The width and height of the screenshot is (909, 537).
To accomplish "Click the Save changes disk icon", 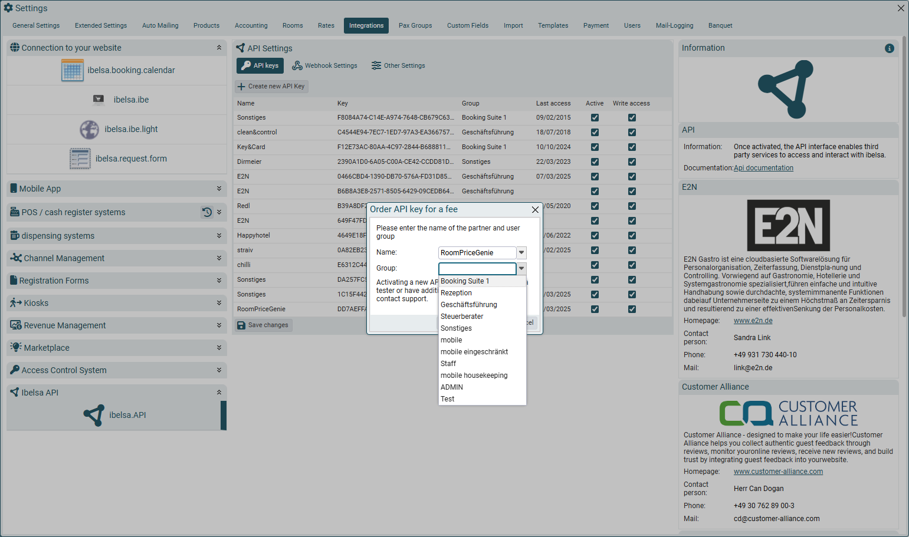I will point(241,325).
